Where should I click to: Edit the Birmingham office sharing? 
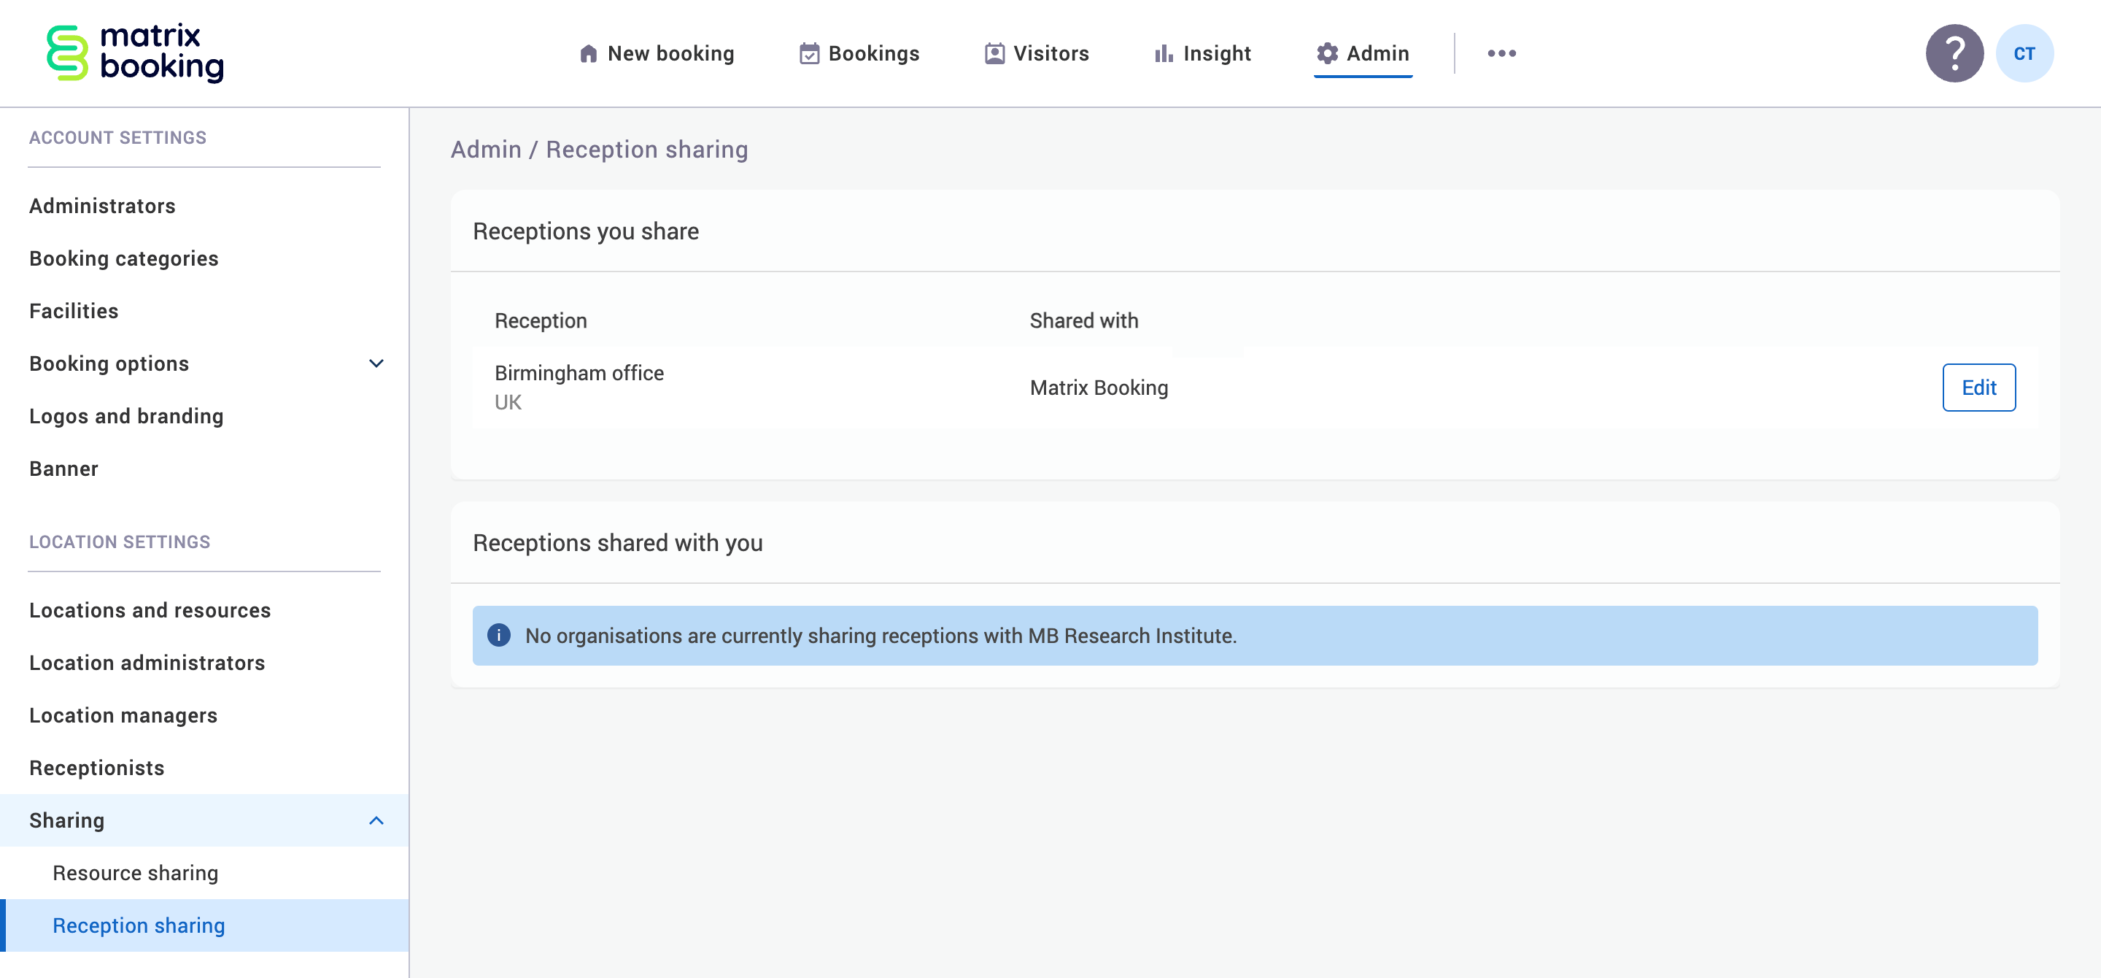pyautogui.click(x=1978, y=388)
